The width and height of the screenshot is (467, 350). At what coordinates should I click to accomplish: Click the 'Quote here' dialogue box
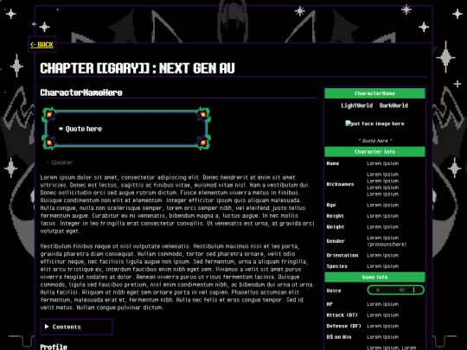126,129
